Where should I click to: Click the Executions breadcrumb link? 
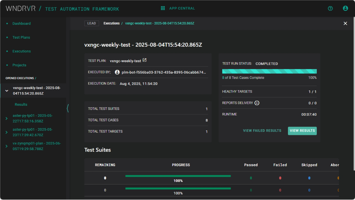coord(112,23)
